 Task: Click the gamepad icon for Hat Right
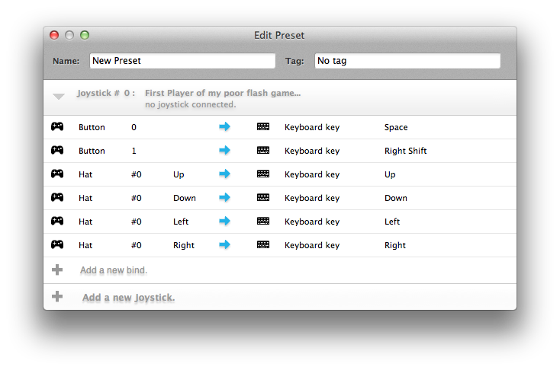tap(57, 244)
